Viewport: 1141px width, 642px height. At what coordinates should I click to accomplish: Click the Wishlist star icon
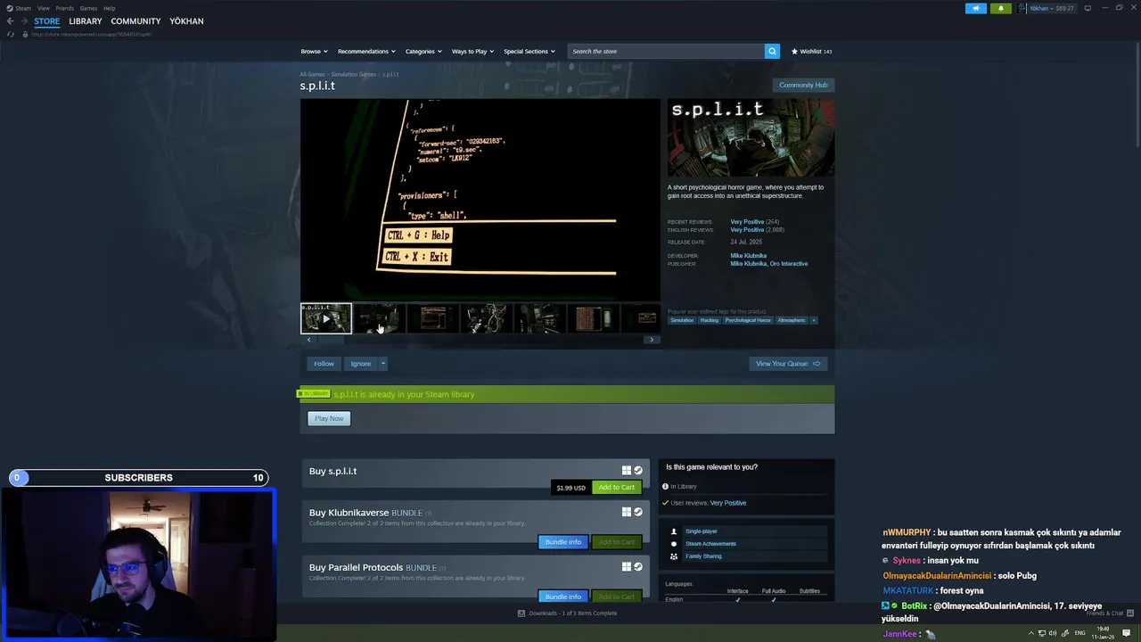tap(794, 51)
